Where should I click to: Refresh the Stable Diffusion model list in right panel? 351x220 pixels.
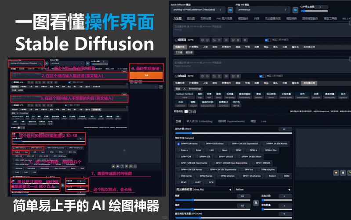pos(230,10)
